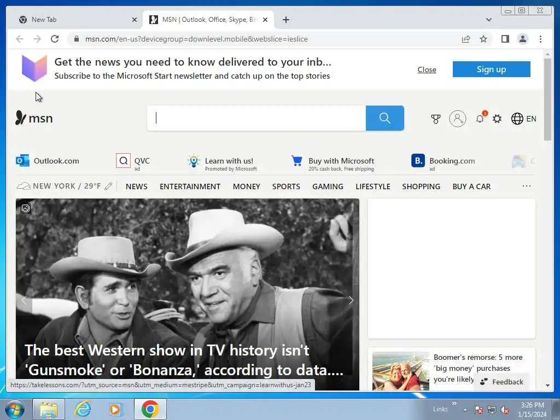Click the browser back arrow

(20, 39)
